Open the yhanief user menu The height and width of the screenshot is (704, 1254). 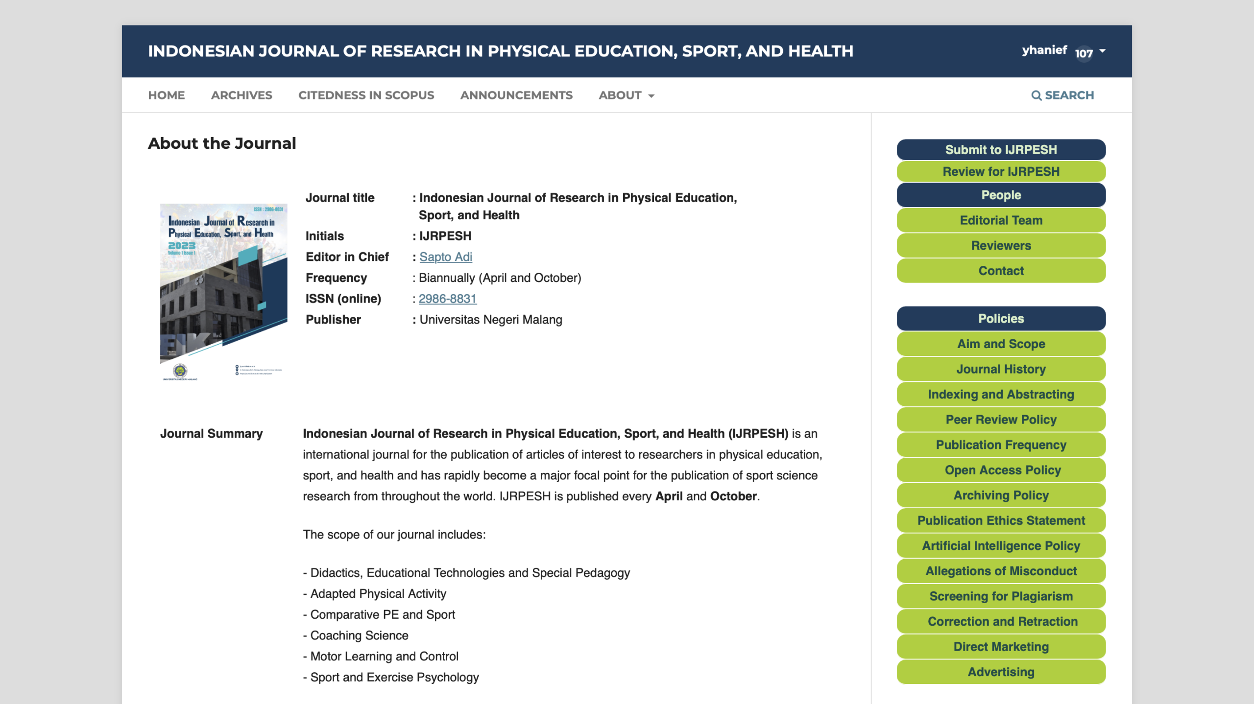[x=1044, y=50]
